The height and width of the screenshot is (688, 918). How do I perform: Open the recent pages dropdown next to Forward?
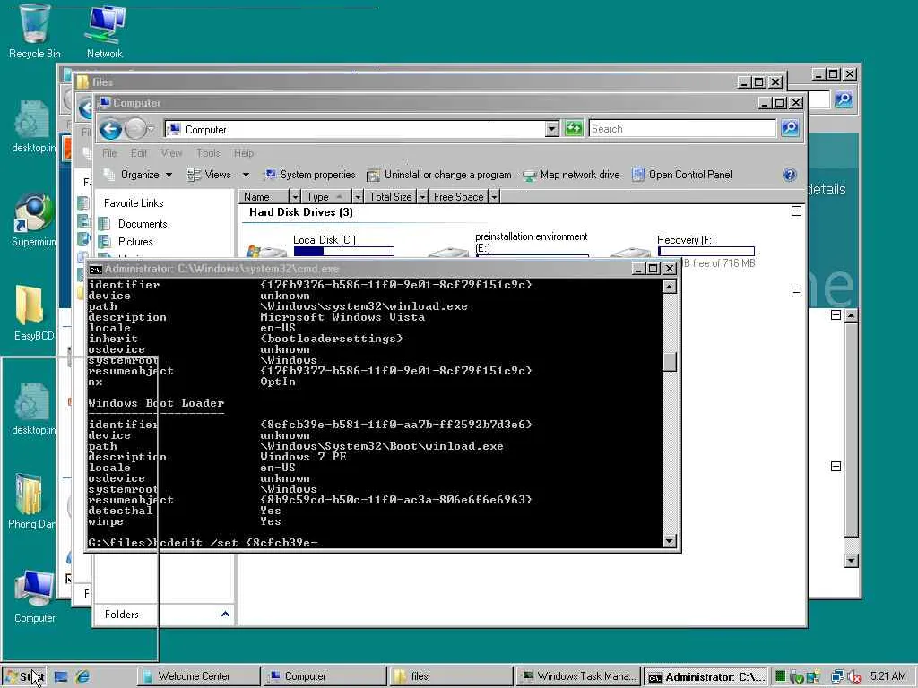click(x=151, y=128)
